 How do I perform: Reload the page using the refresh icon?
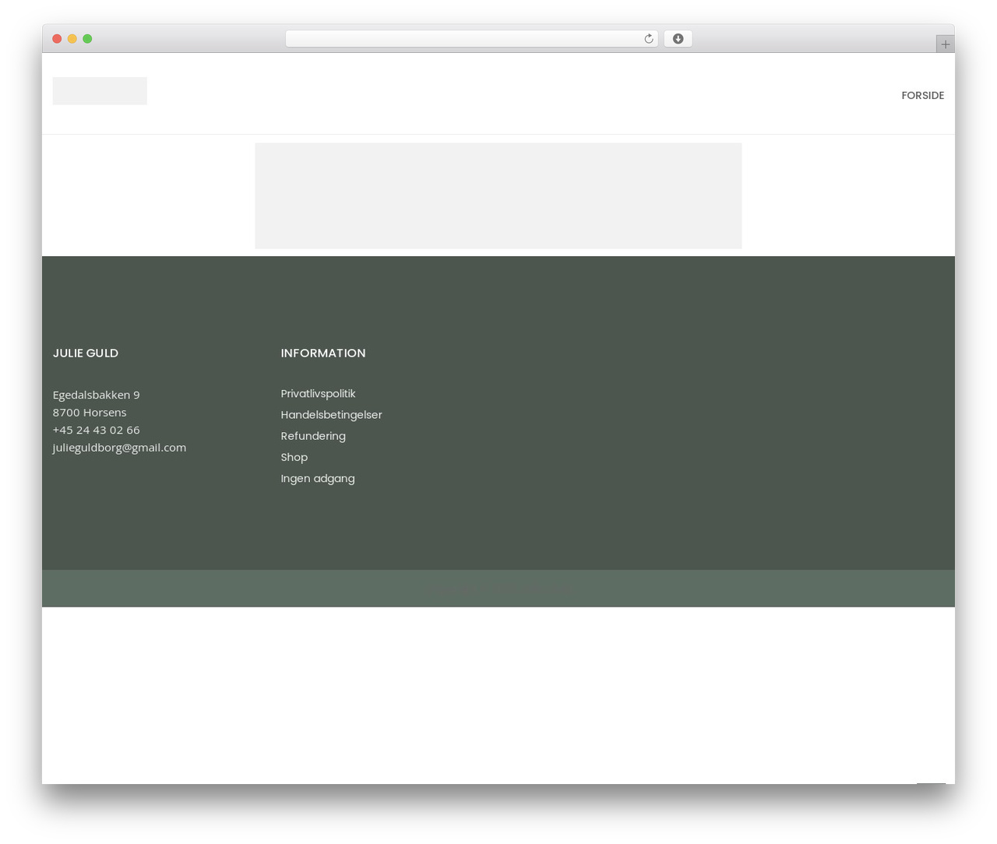pyautogui.click(x=648, y=39)
